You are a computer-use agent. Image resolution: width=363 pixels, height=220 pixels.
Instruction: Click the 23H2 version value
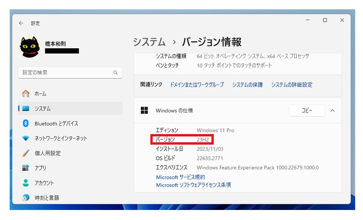coord(203,140)
